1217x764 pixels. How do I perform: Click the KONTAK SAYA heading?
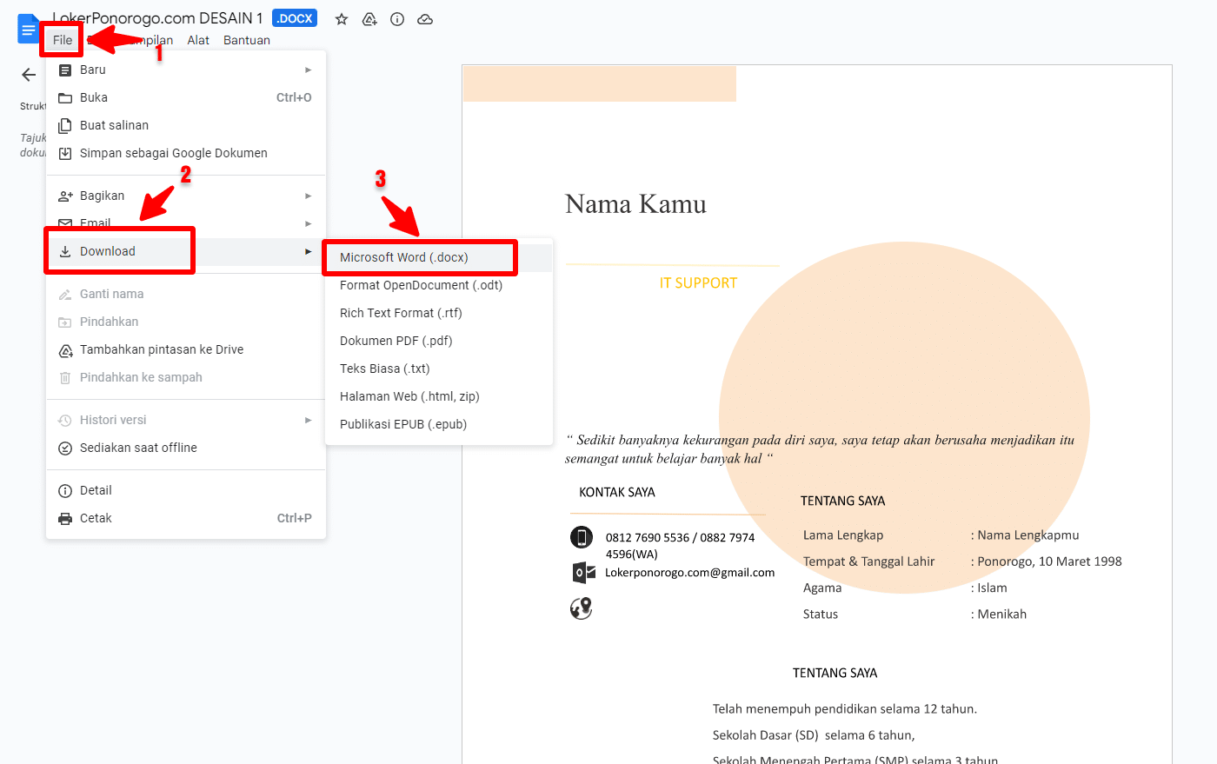(x=617, y=492)
